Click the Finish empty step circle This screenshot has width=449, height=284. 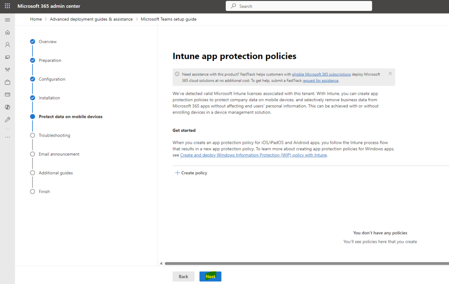coord(32,192)
